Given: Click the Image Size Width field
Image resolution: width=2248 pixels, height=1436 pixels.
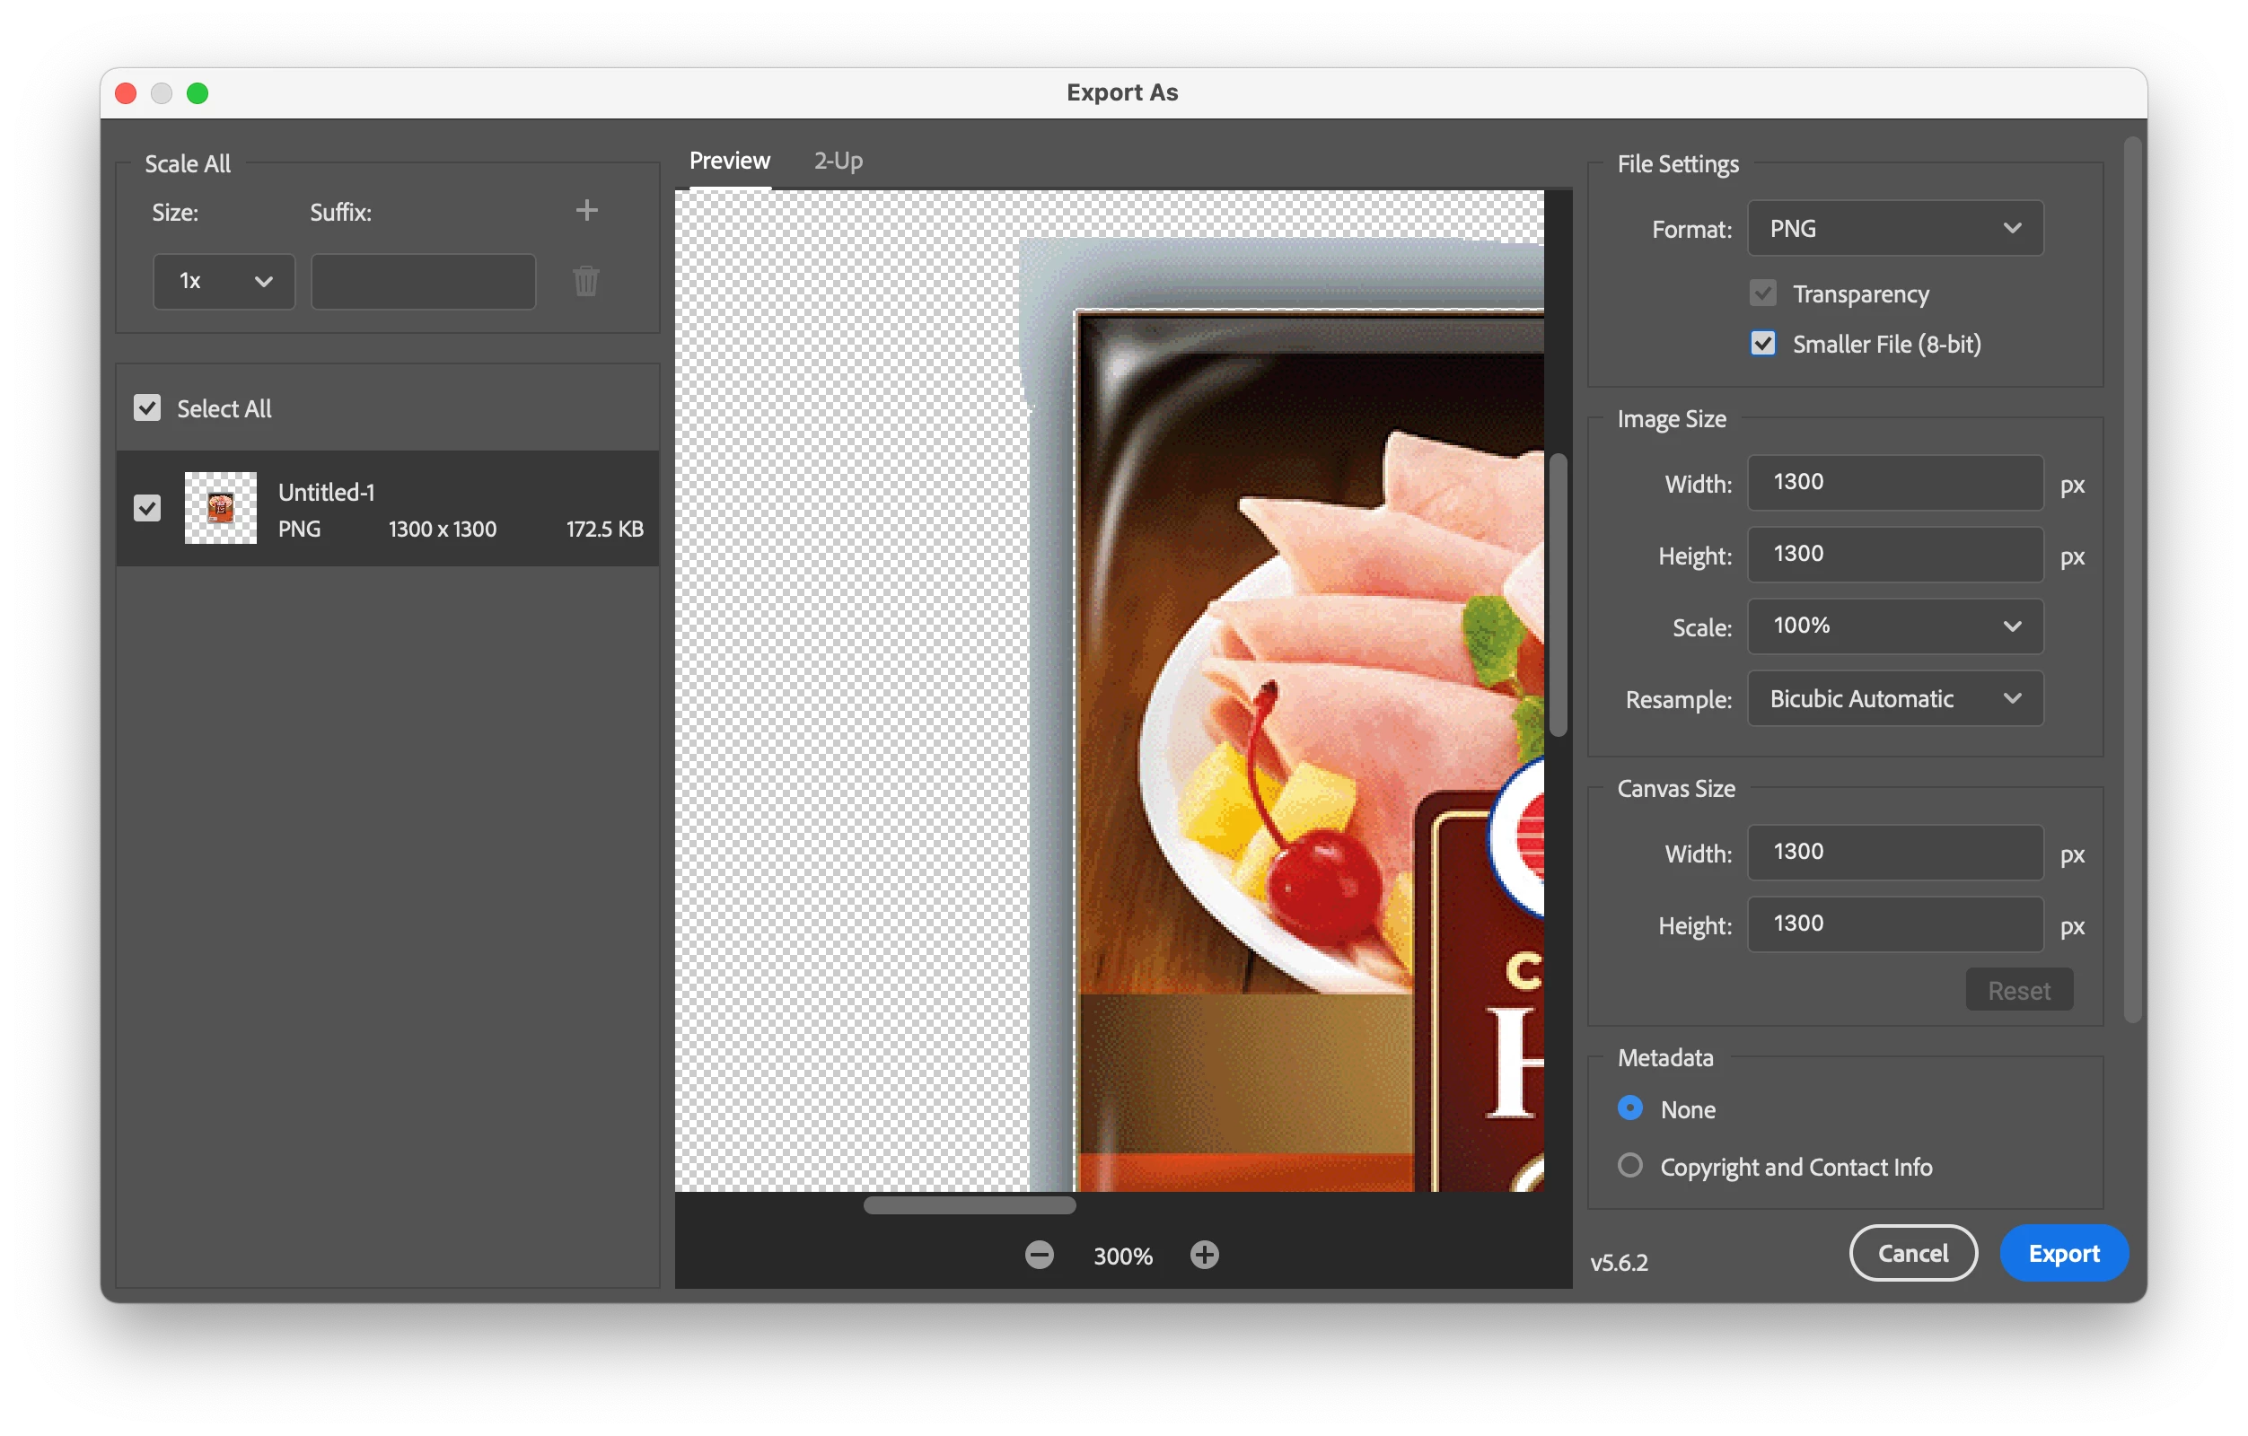Looking at the screenshot, I should 1894,482.
